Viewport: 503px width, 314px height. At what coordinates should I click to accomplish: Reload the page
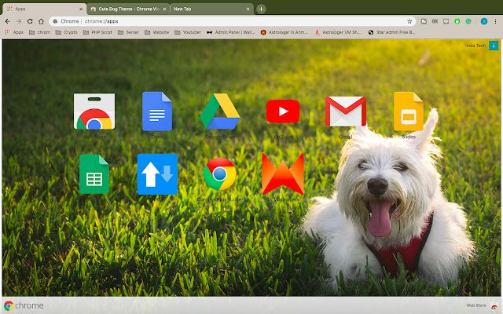tap(30, 21)
